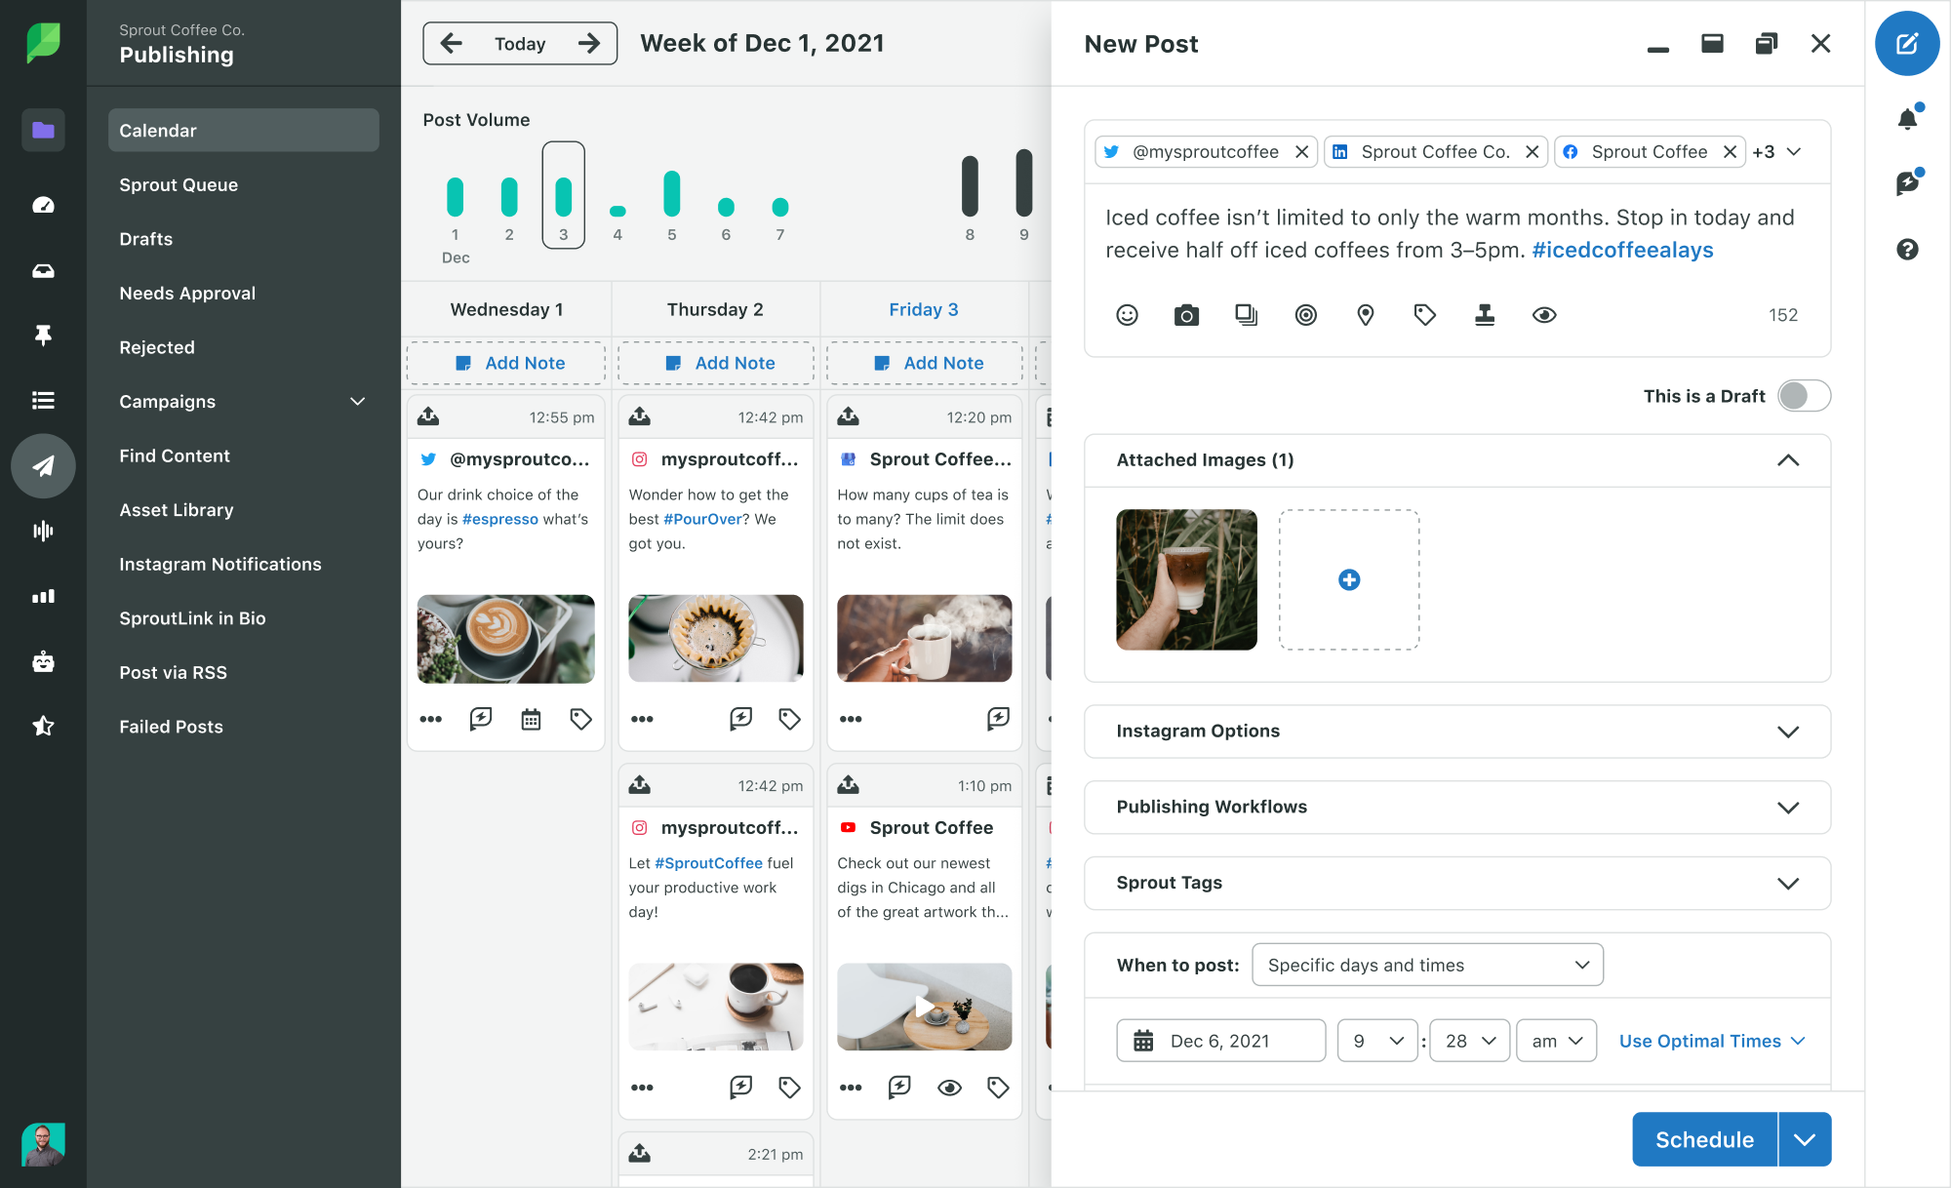Click the Sprout Queue in sidebar

[179, 182]
